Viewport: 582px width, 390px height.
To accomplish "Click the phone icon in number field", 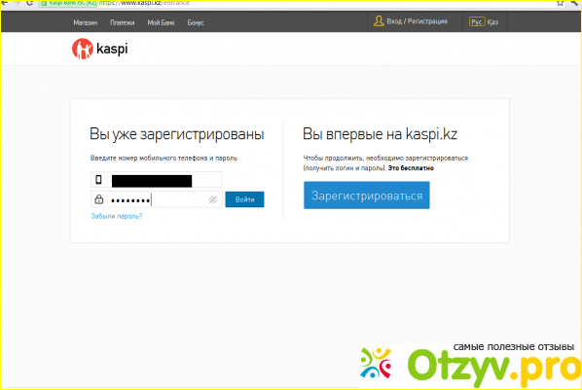I will pyautogui.click(x=98, y=180).
